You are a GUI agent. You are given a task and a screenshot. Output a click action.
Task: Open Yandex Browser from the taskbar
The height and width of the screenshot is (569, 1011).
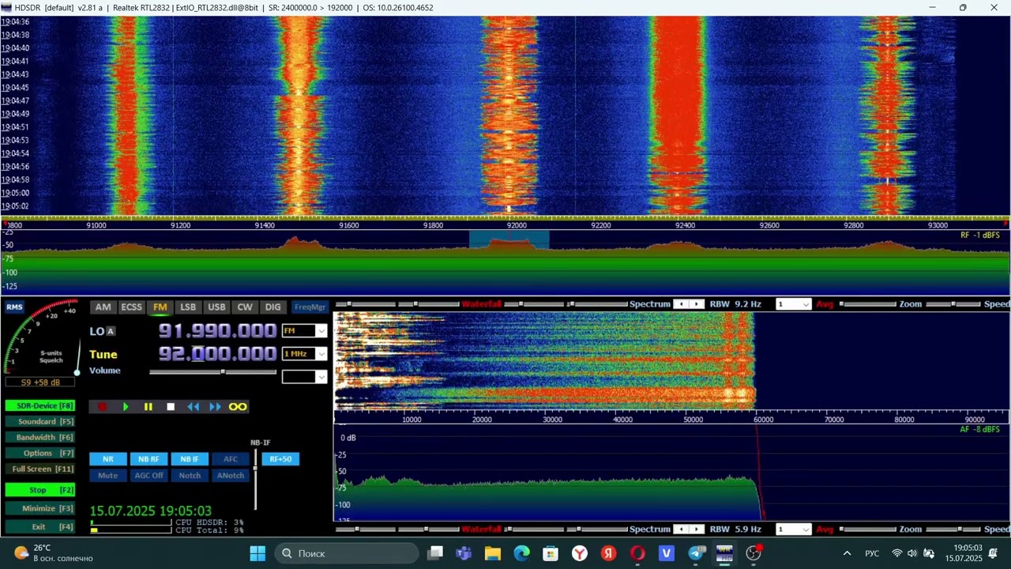click(580, 553)
